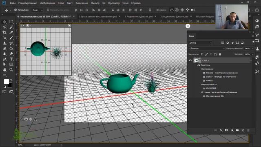Open the opacity slider dropdown arrow
This screenshot has width=261, height=147.
(x=252, y=49)
